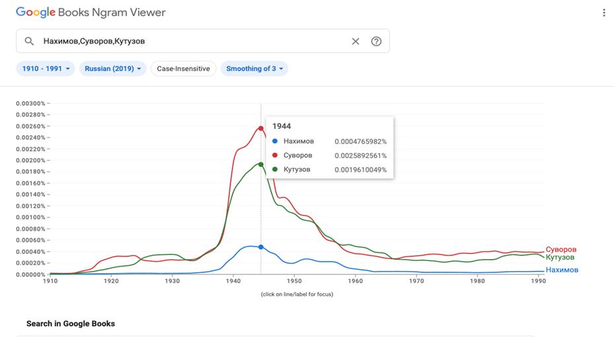This screenshot has width=614, height=337.
Task: Click the 1950 x-axis label
Action: point(294,281)
